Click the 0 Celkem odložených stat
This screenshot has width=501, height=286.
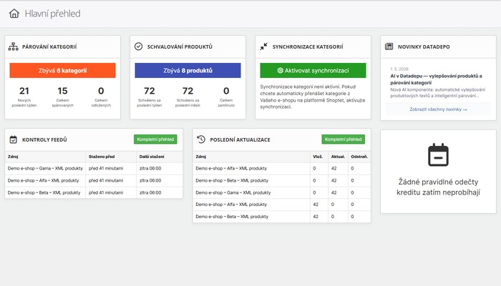(101, 97)
